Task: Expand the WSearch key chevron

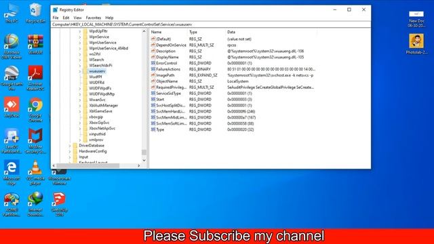Action: (x=80, y=60)
